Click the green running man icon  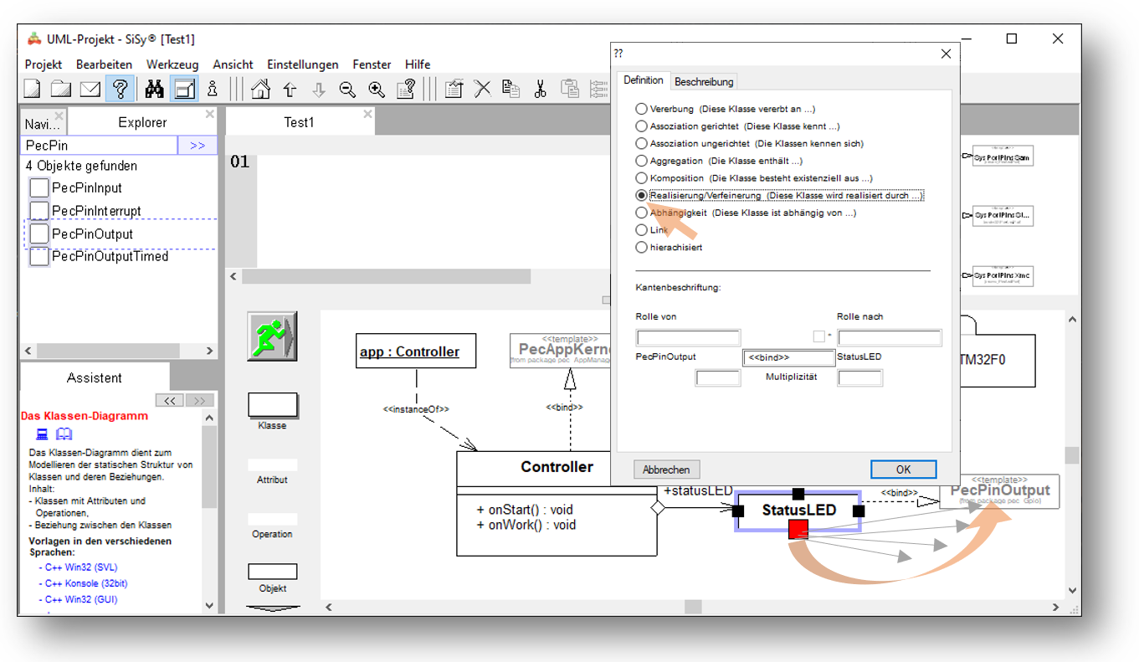(x=271, y=336)
